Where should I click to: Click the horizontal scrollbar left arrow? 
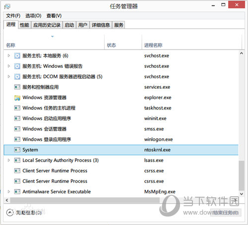(7, 200)
